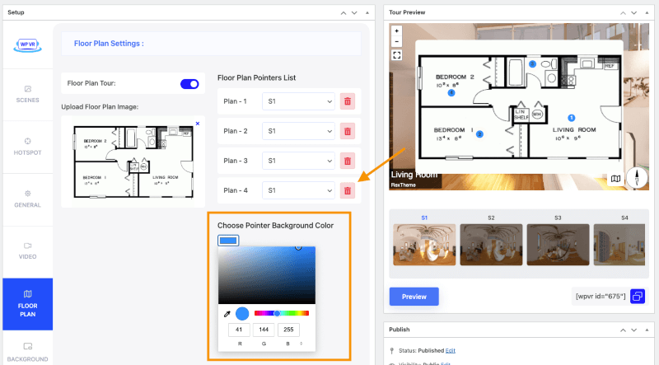Click the Preview button
The image size is (659, 365).
414,297
